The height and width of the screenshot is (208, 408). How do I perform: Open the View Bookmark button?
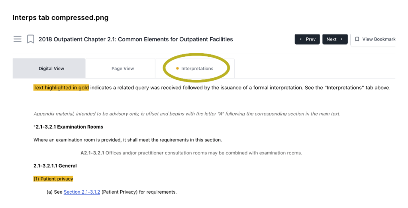pyautogui.click(x=373, y=39)
